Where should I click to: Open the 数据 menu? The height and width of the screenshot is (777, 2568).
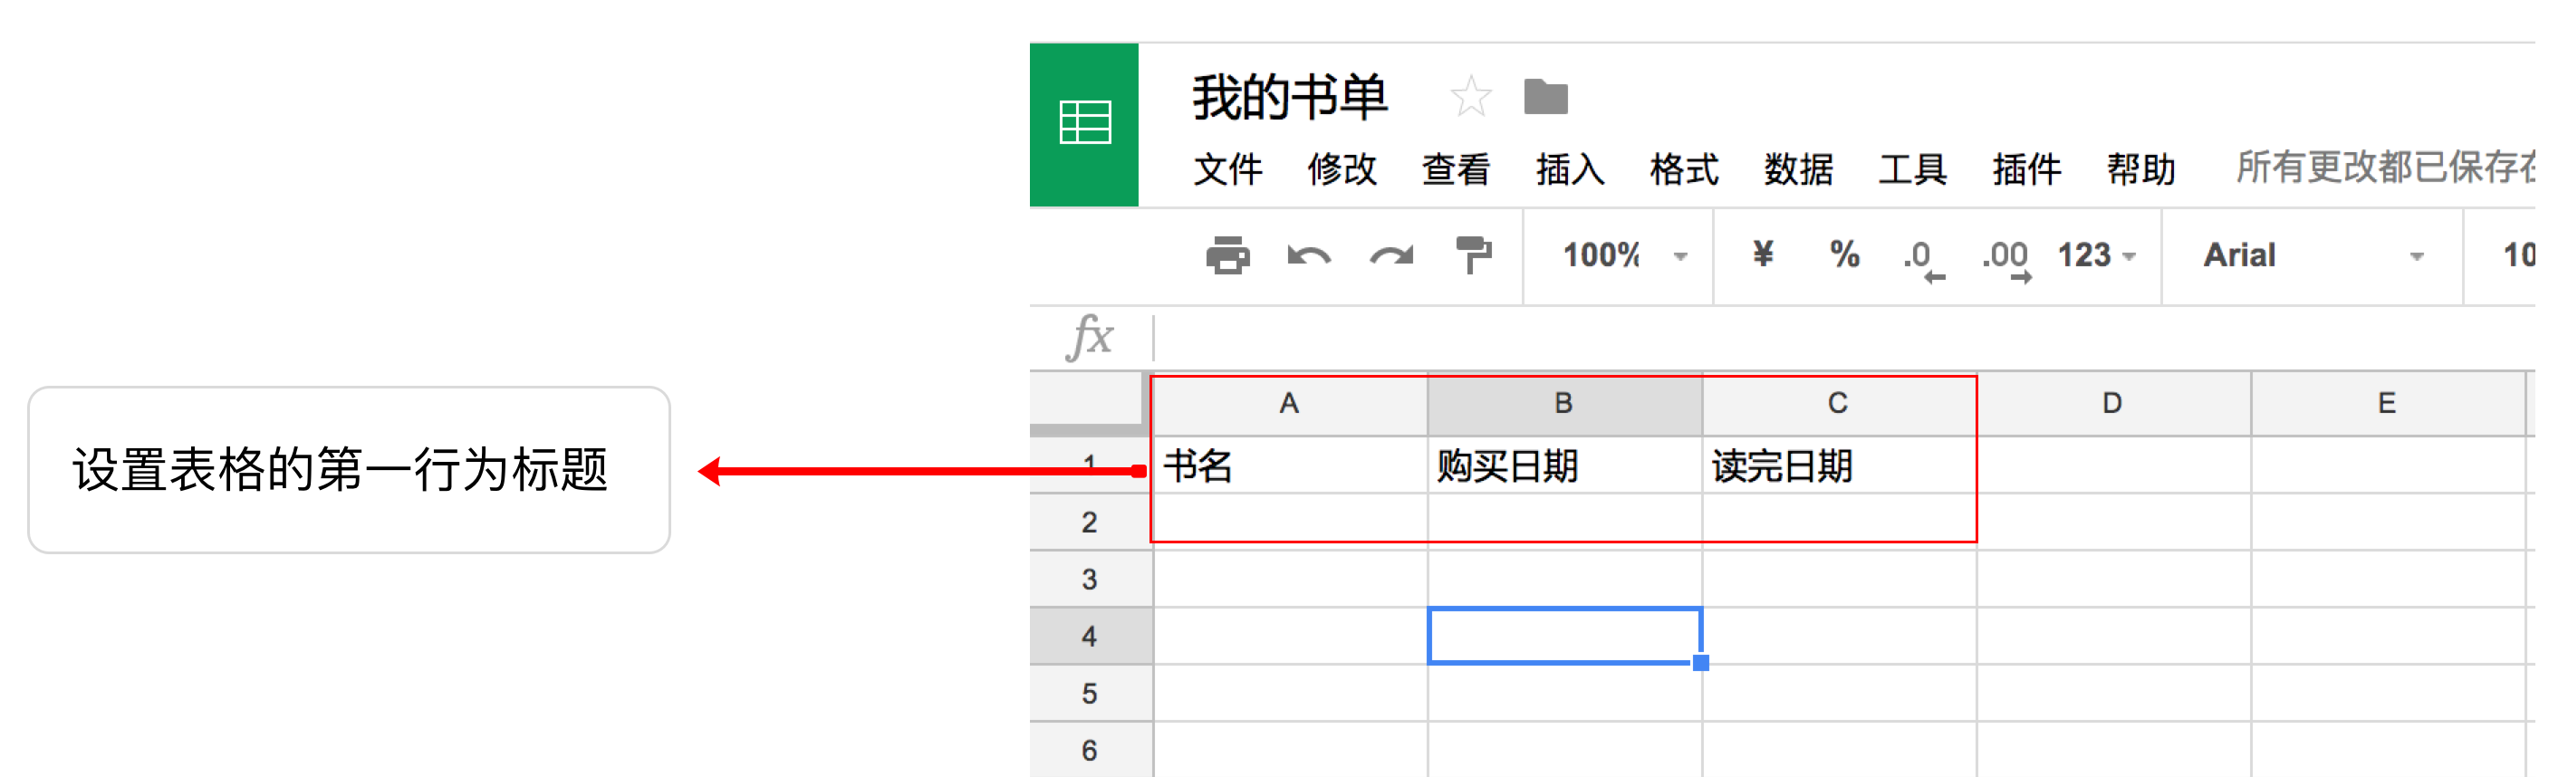(1798, 169)
